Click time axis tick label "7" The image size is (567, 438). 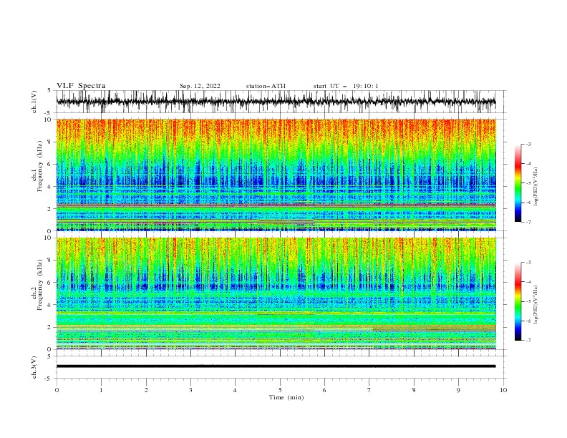369,390
